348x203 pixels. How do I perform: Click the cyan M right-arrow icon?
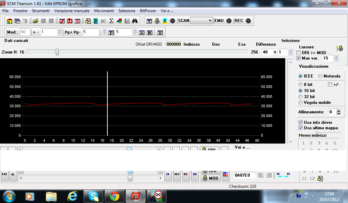(287, 175)
